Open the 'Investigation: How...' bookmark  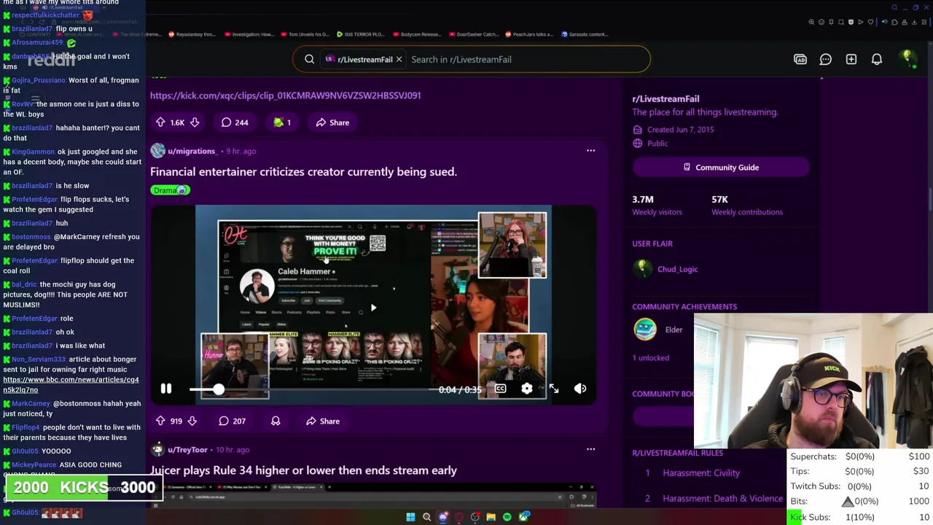tap(249, 34)
